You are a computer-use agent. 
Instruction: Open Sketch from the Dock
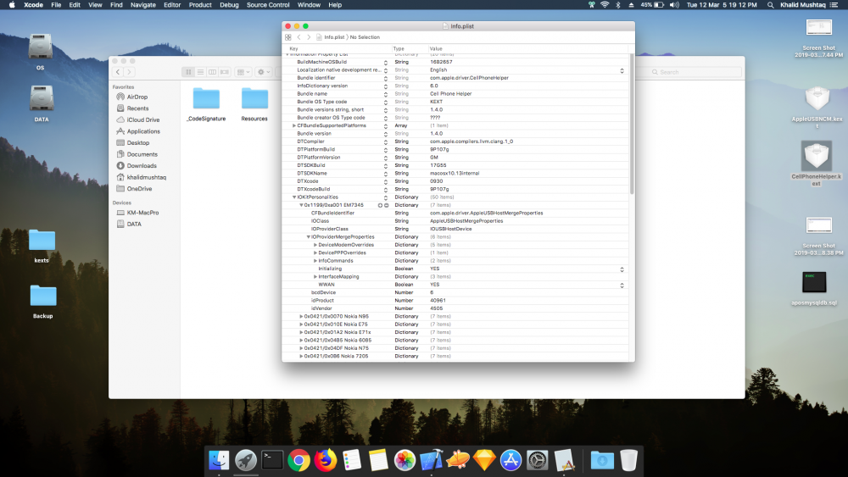tap(484, 460)
